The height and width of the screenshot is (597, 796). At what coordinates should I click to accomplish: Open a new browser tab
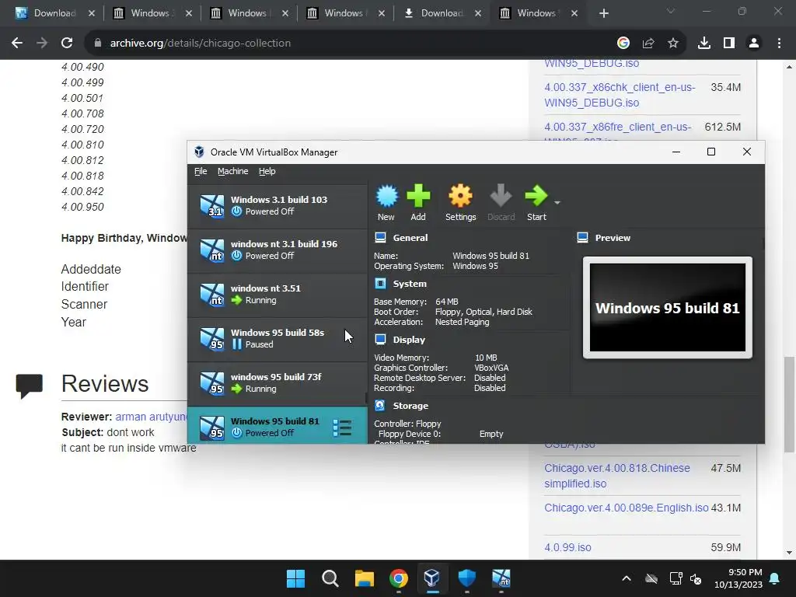click(603, 13)
